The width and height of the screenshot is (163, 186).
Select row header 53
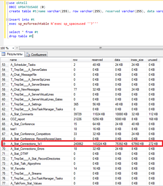coord(5,65)
